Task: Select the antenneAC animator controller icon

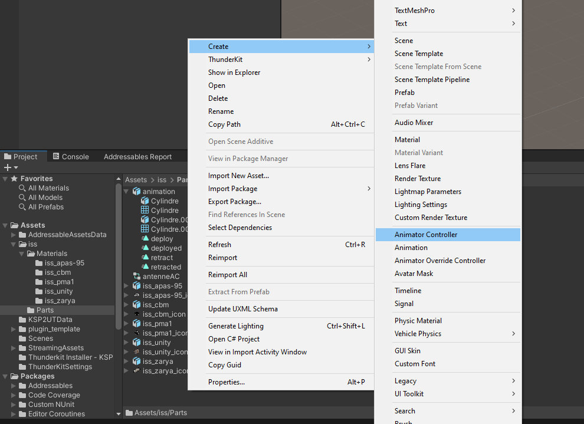Action: [137, 277]
